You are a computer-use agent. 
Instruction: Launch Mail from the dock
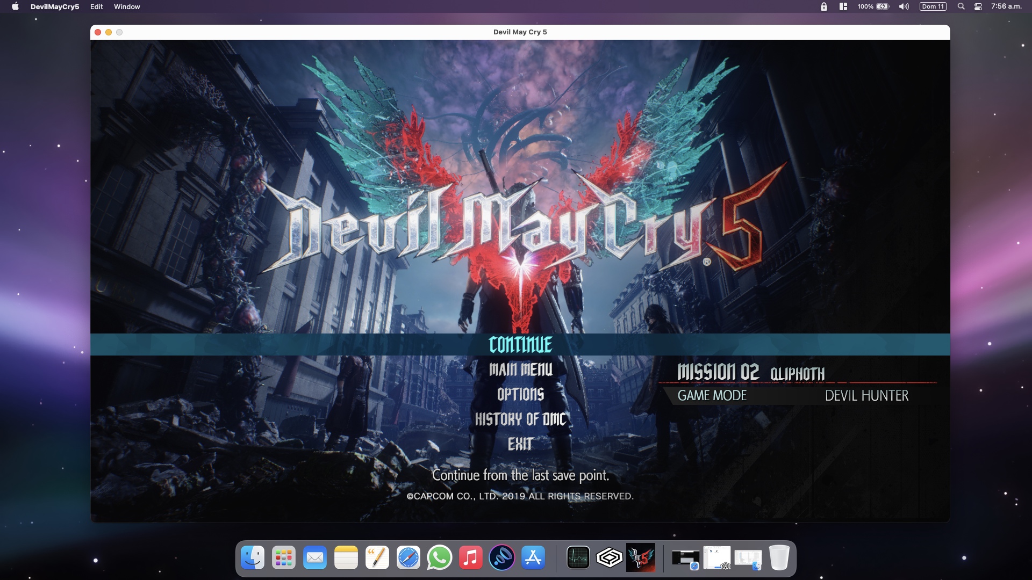[315, 558]
